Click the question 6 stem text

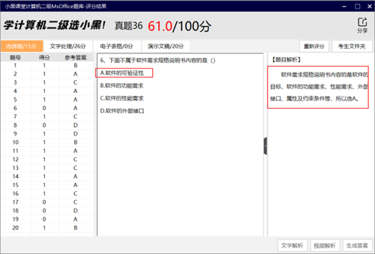tap(158, 60)
